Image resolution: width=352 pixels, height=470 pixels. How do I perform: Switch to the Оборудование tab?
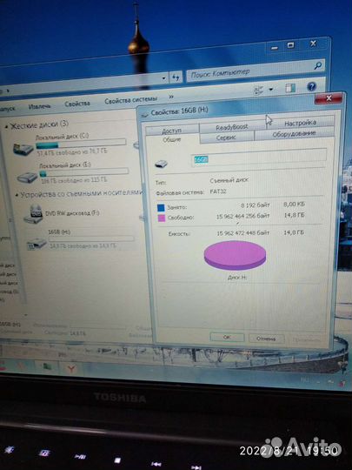294,134
